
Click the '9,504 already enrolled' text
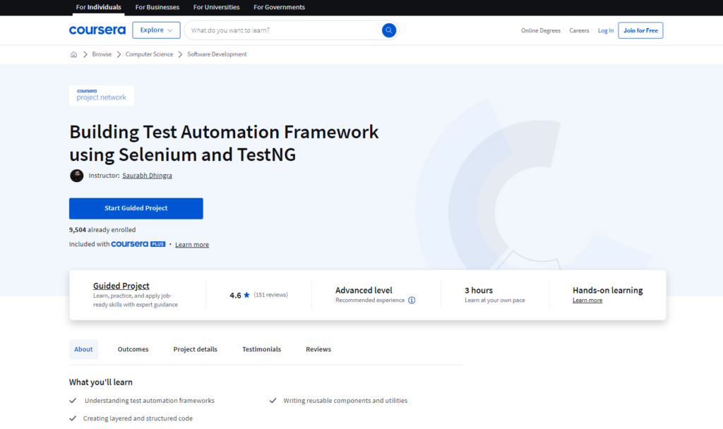[102, 230]
